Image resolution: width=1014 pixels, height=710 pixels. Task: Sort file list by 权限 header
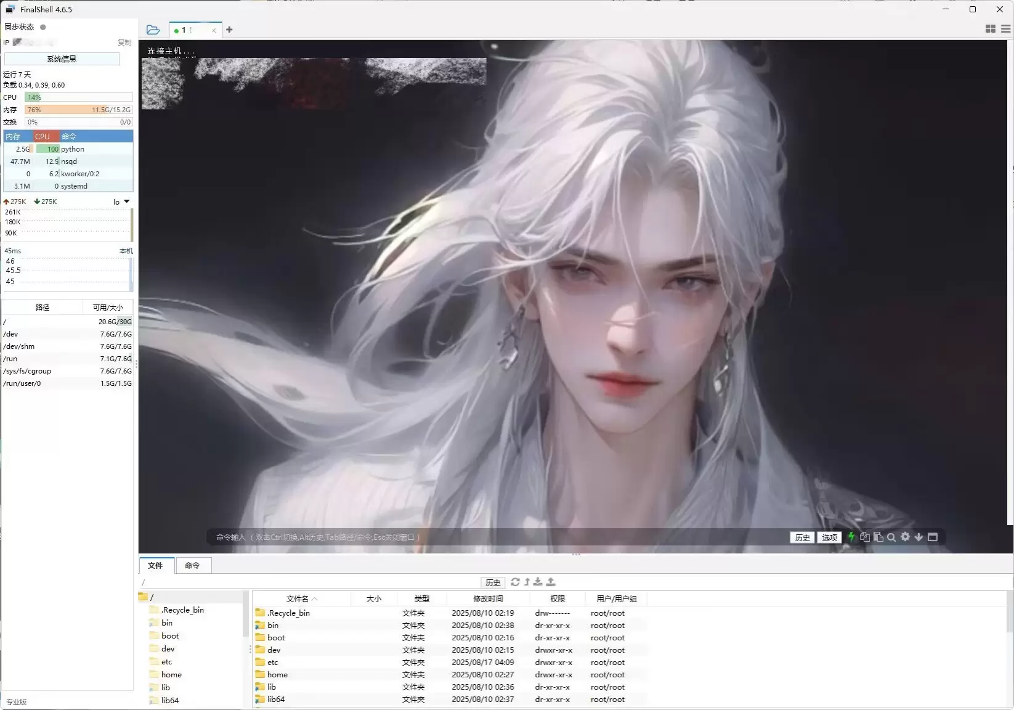(x=558, y=598)
